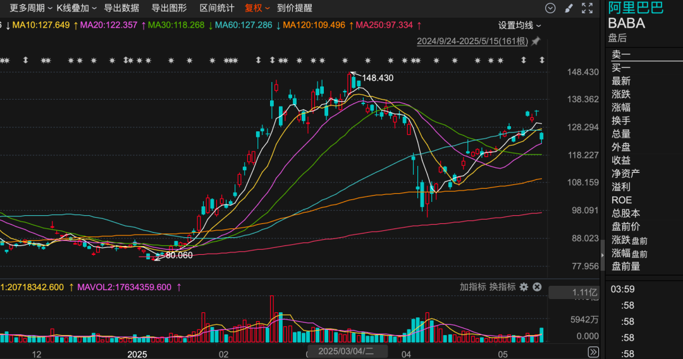Click 换指标 to switch indicator
The width and height of the screenshot is (683, 359).
pyautogui.click(x=502, y=287)
